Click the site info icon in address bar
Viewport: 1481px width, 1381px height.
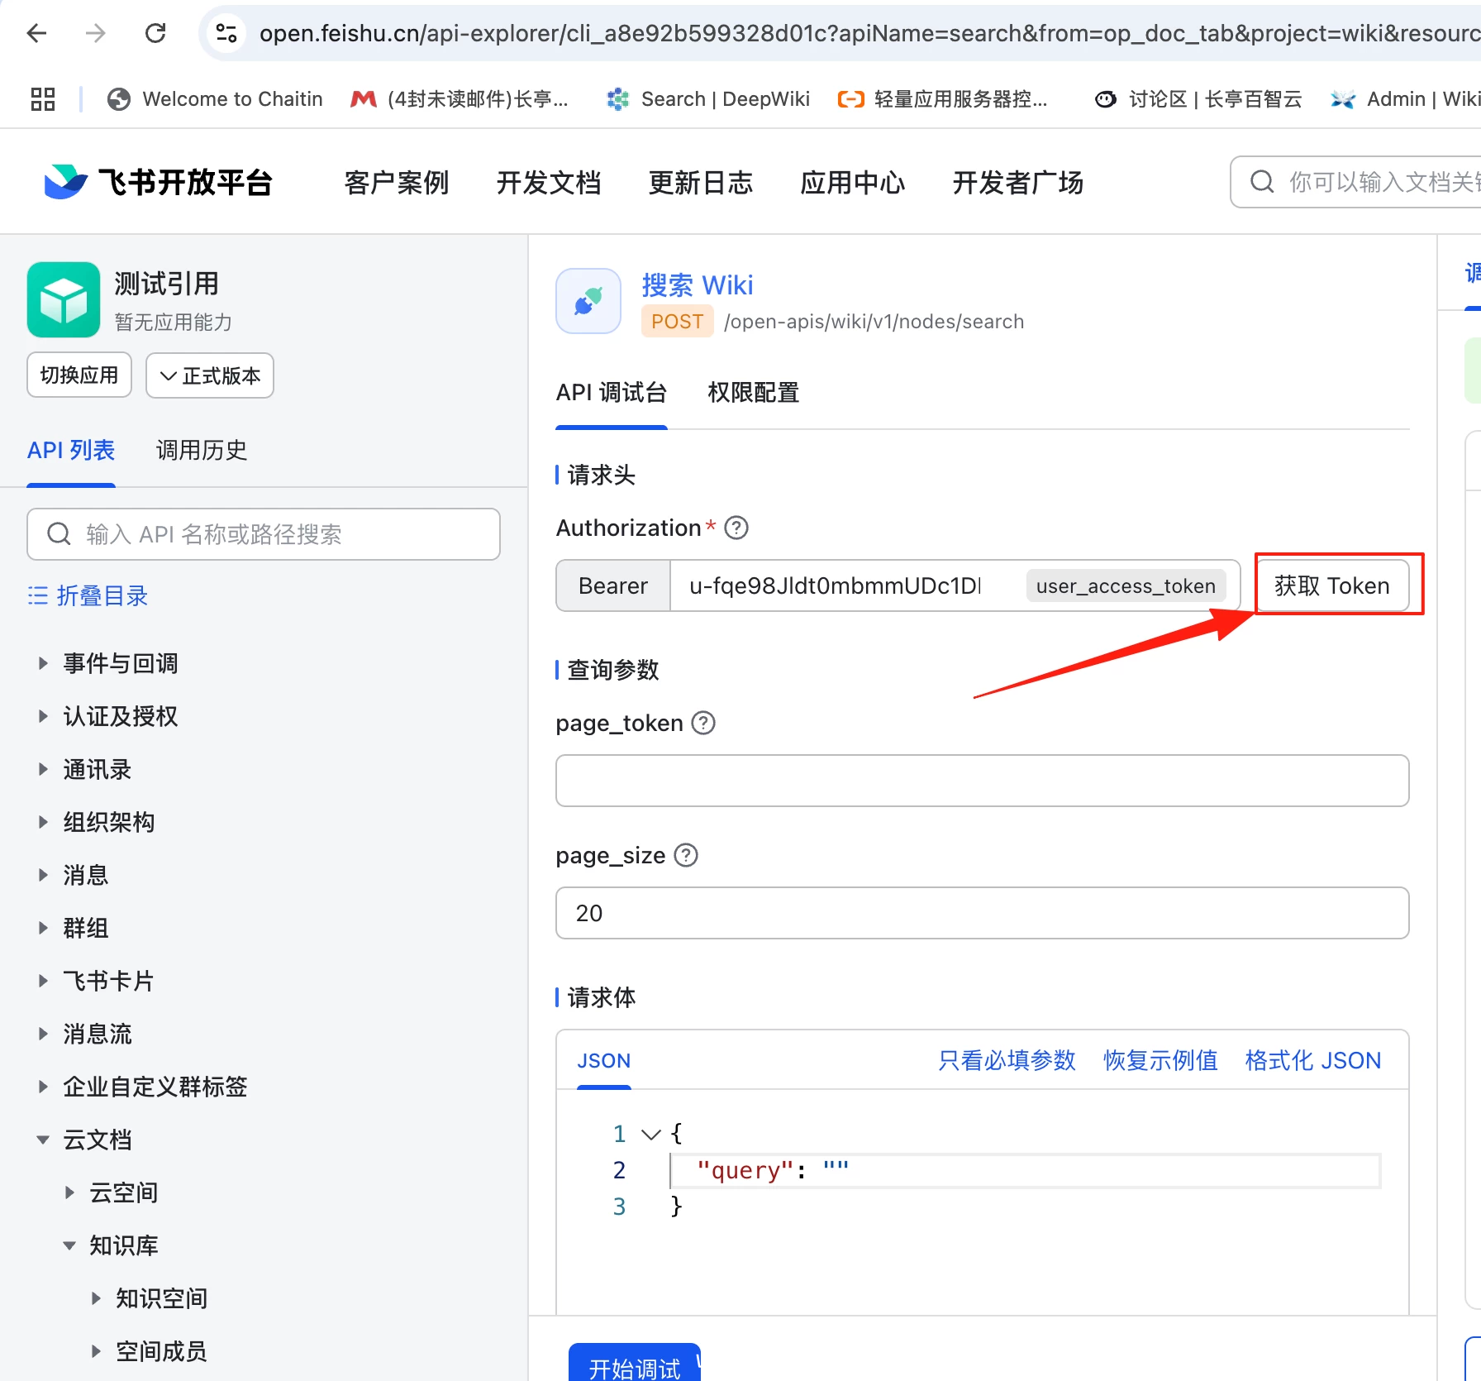(226, 33)
